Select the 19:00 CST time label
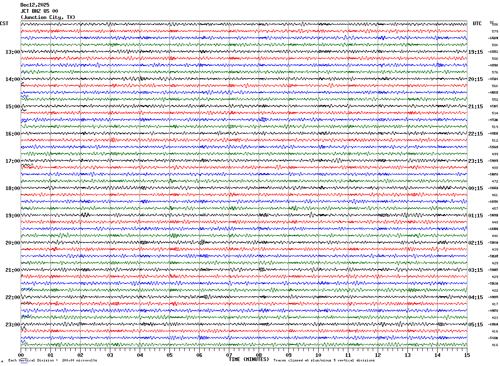 (x=12, y=216)
